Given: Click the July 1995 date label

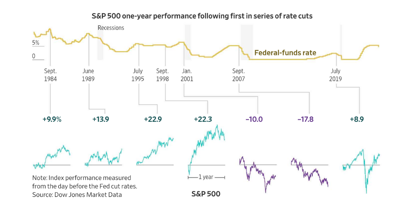Looking at the screenshot, I should tap(138, 75).
